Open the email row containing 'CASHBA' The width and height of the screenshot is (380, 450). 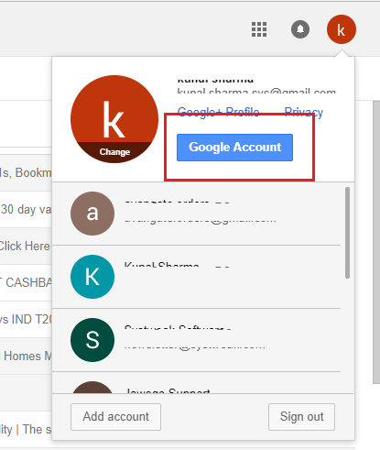coord(26,283)
